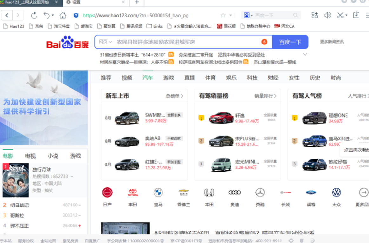Click the Ford brand logo

[311, 192]
